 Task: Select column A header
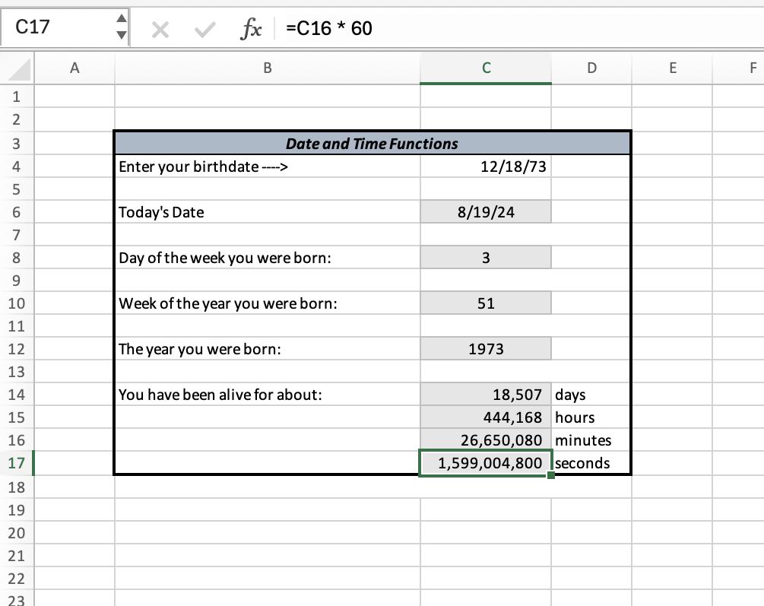74,68
